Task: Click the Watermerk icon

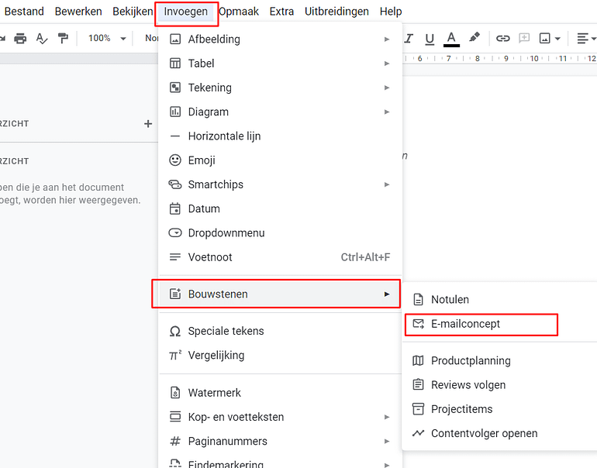Action: pyautogui.click(x=175, y=393)
